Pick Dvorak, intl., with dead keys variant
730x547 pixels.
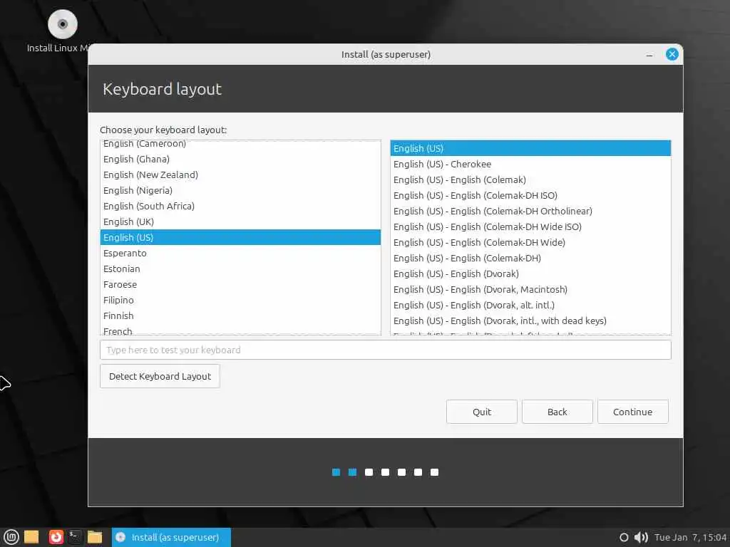[x=530, y=321]
